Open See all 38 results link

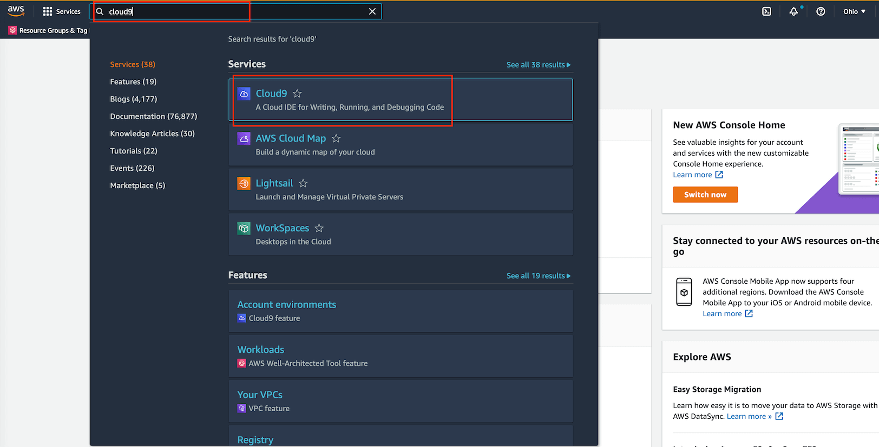tap(539, 64)
